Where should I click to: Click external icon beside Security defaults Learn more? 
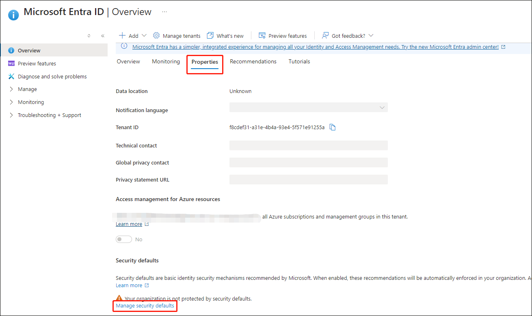click(x=147, y=286)
